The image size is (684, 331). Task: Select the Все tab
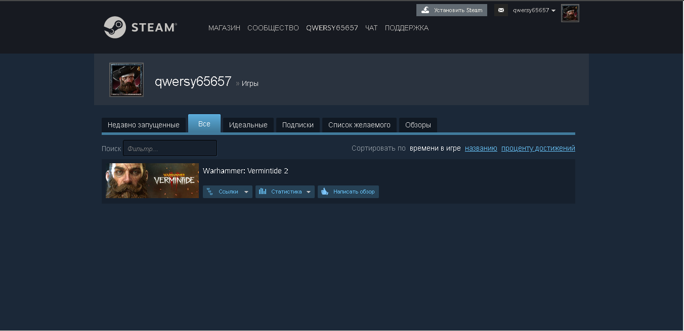click(204, 124)
